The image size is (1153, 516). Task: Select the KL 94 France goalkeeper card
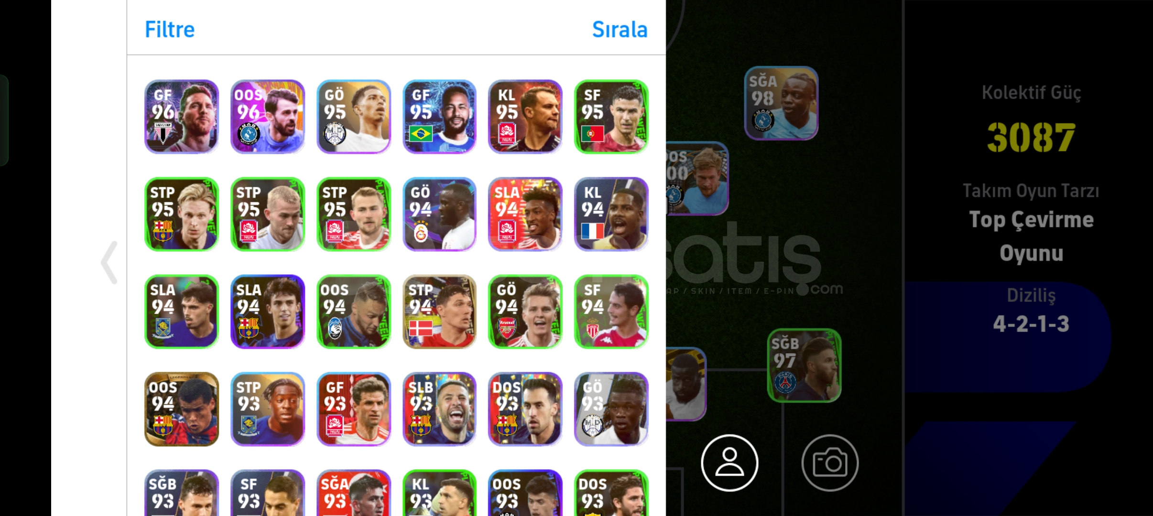click(x=611, y=214)
